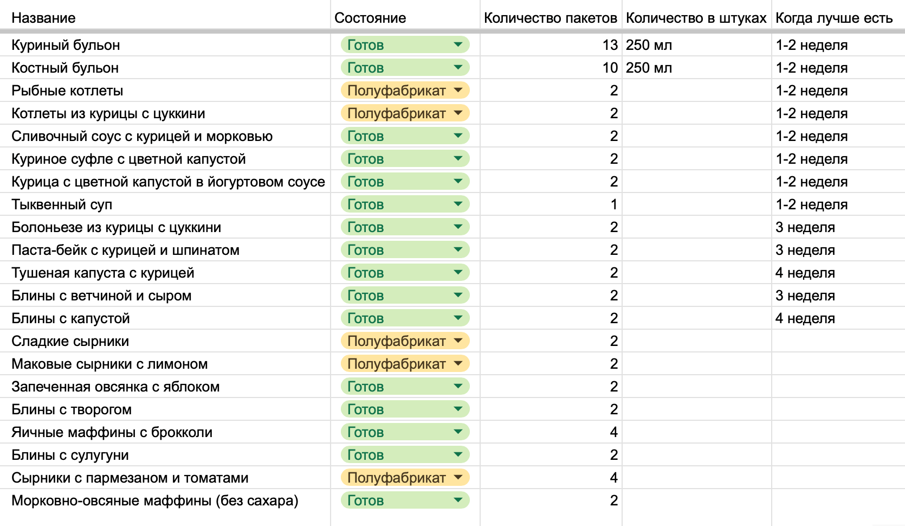
Task: Click 3 неделя cell for Паста-бейк row
Action: pos(805,250)
